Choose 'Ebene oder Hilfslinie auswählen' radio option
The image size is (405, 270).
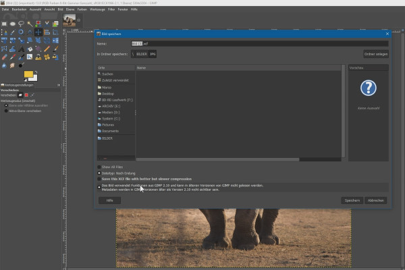(6, 105)
